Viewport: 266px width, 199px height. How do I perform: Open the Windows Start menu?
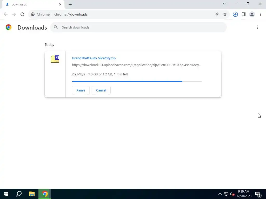point(6,194)
